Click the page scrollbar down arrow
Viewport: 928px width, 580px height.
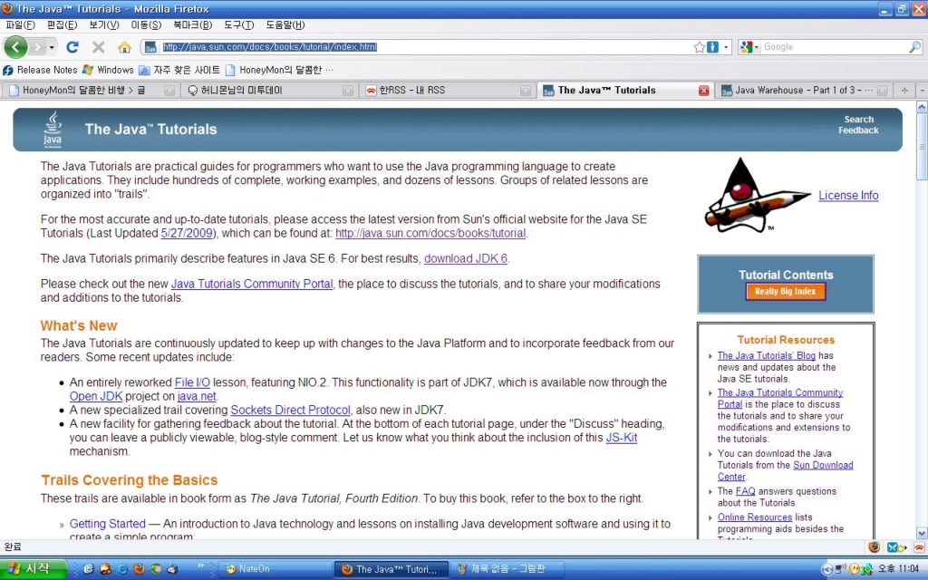[x=922, y=533]
